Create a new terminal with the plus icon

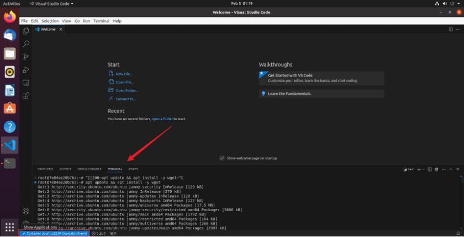pos(419,169)
